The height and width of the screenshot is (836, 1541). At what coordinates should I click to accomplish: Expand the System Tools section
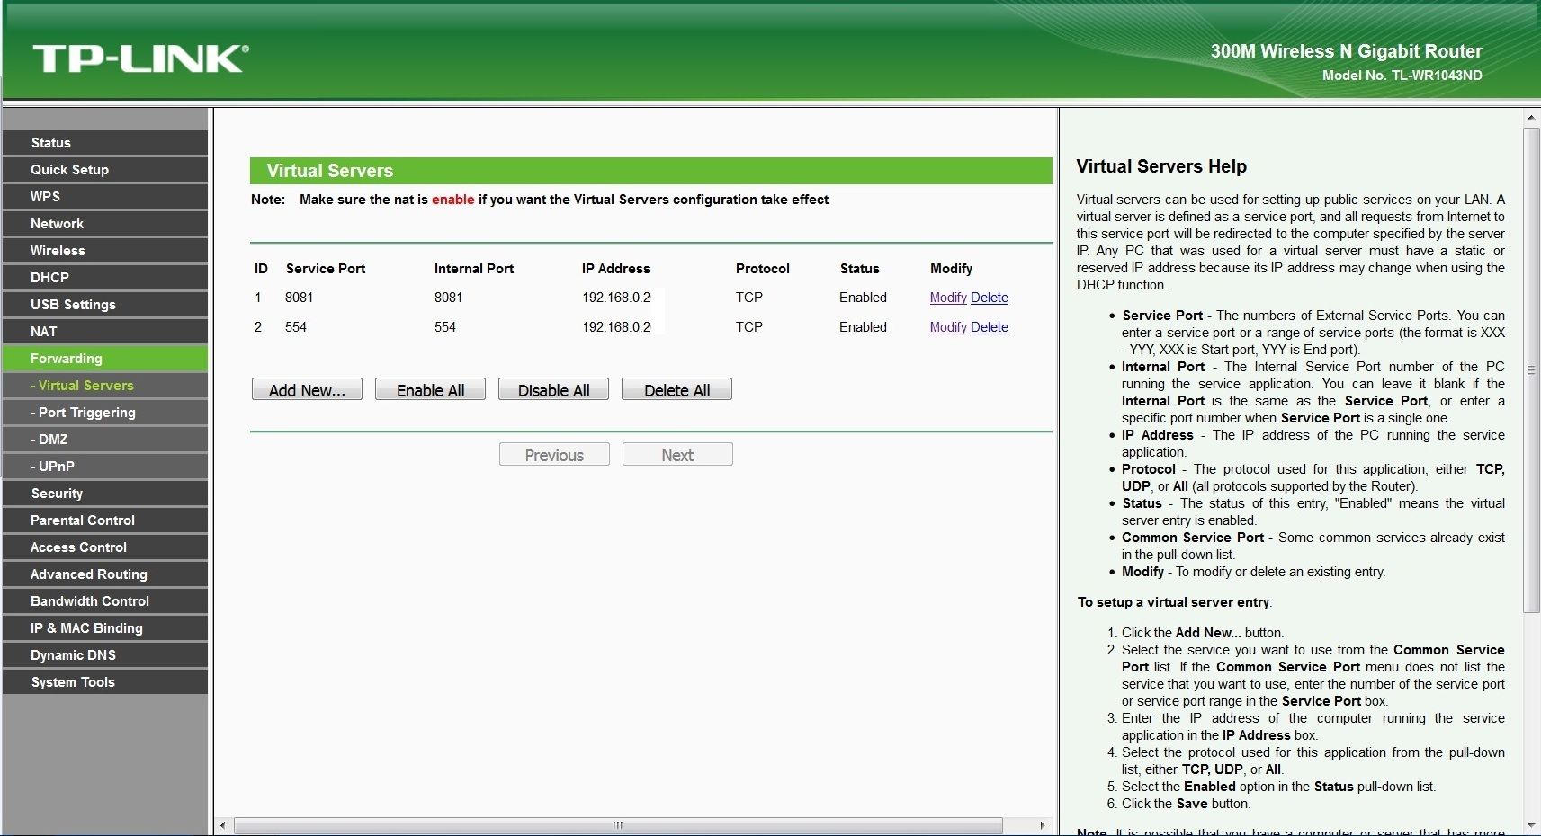(73, 682)
